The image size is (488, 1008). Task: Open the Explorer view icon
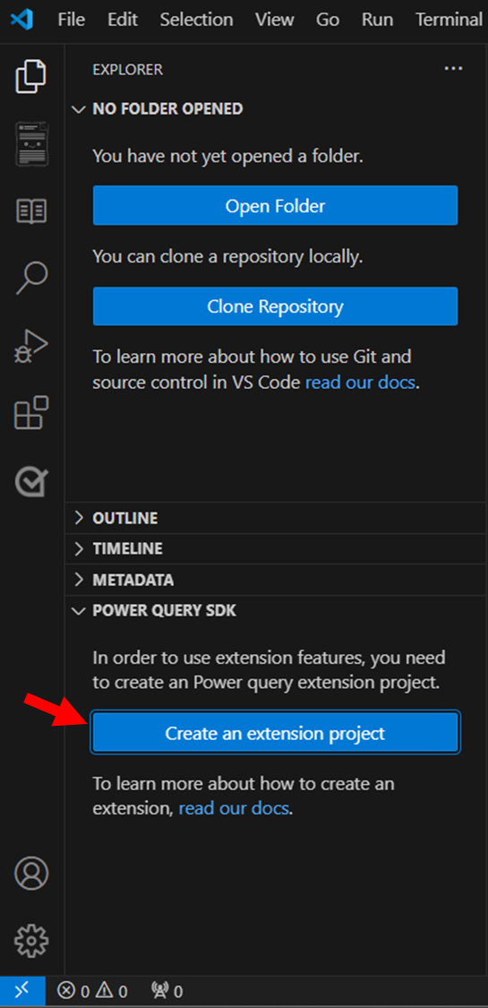click(30, 74)
